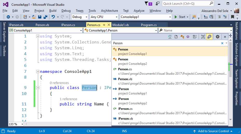Toggle pin on the Person.cs tab

tap(104, 25)
